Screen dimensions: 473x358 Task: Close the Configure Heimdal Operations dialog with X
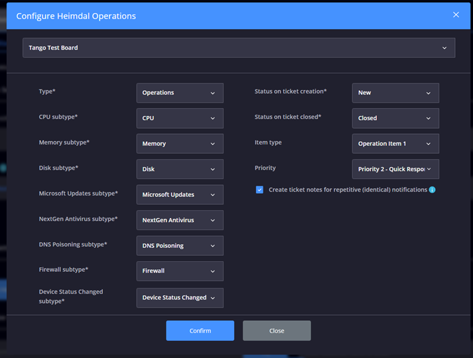(456, 15)
